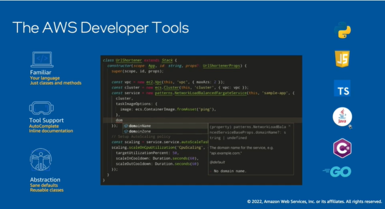This screenshot has width=385, height=209.
Task: Click the laptop code icon above Familiar
Action: 42,60
